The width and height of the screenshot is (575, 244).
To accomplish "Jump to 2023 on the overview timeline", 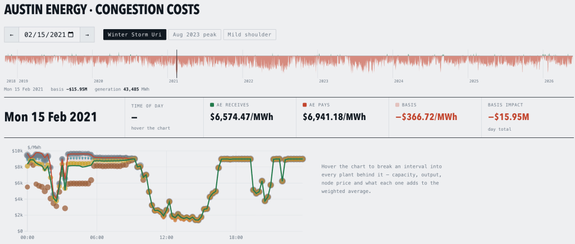I will click(x=323, y=81).
